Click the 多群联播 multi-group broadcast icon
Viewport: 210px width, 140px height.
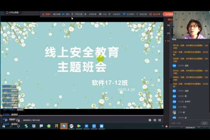90,14
